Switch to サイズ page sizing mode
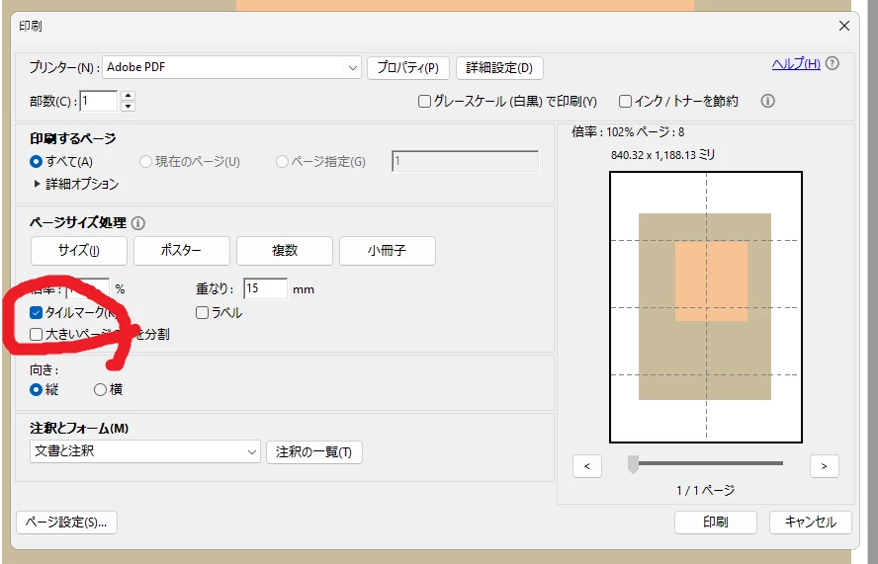 tap(79, 251)
